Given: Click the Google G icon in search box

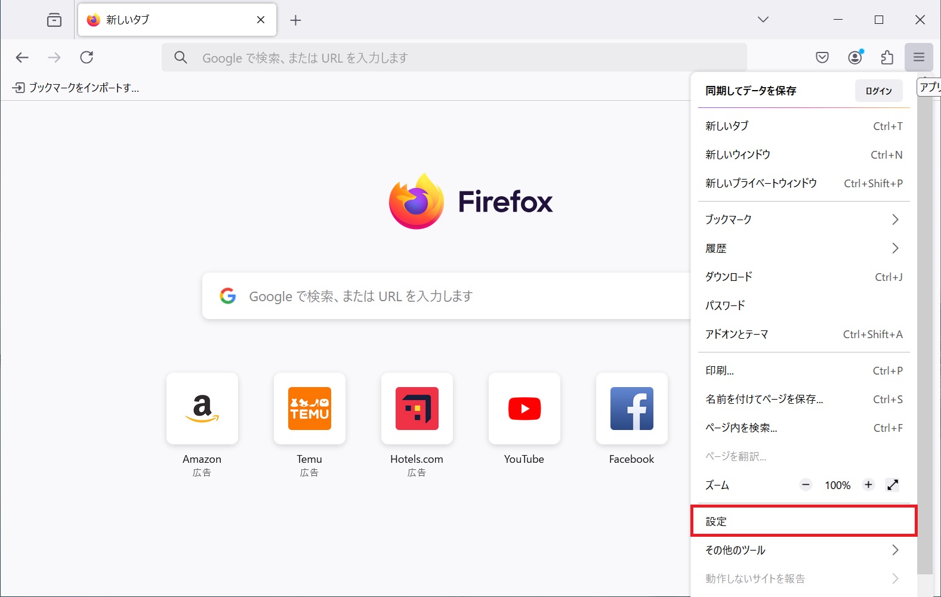Looking at the screenshot, I should pos(228,296).
